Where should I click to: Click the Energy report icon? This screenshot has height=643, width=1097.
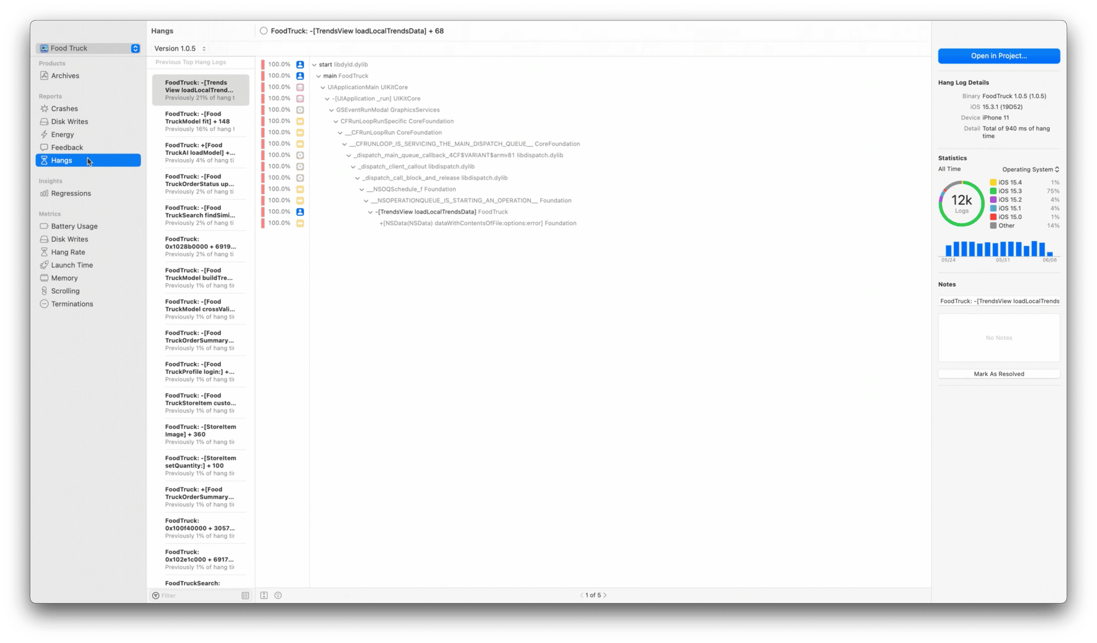click(44, 134)
